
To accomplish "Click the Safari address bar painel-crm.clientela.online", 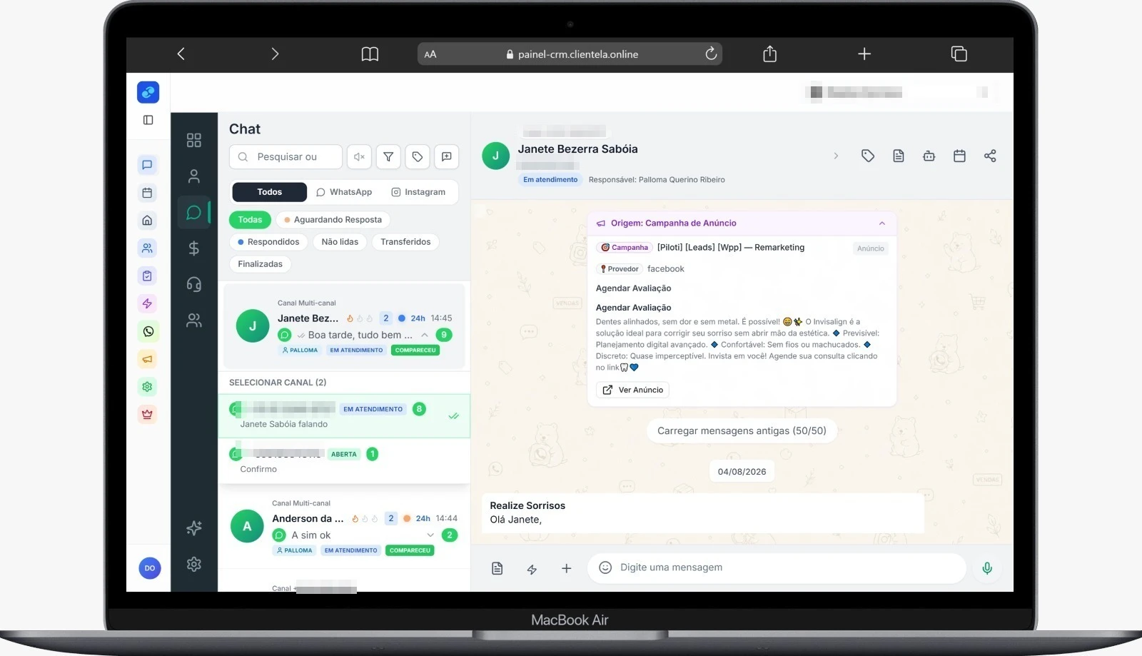I will click(x=570, y=54).
